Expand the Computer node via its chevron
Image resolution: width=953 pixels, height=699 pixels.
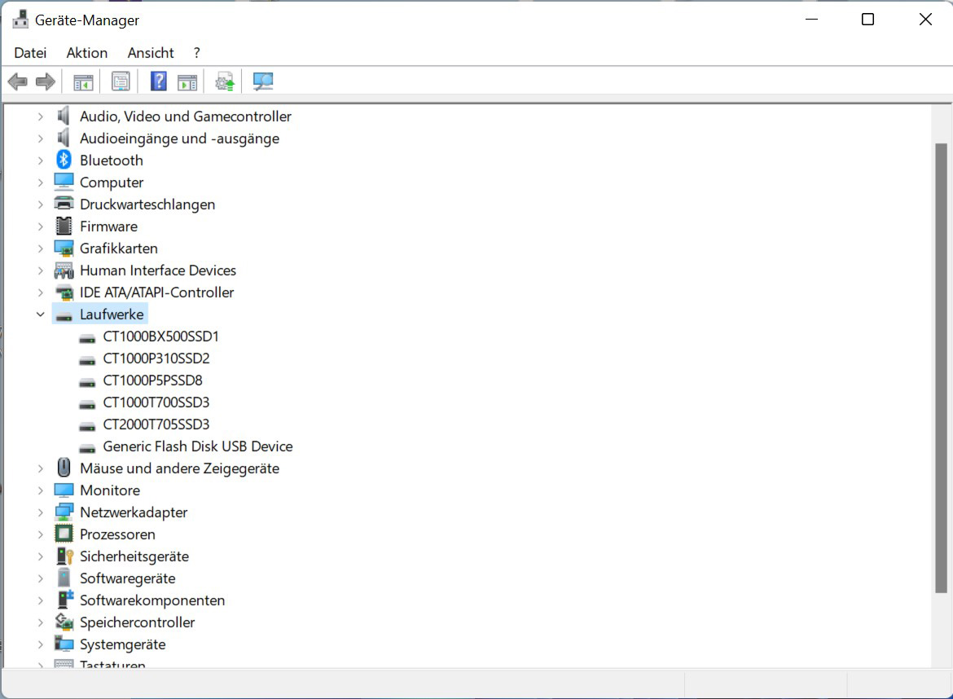(x=40, y=182)
